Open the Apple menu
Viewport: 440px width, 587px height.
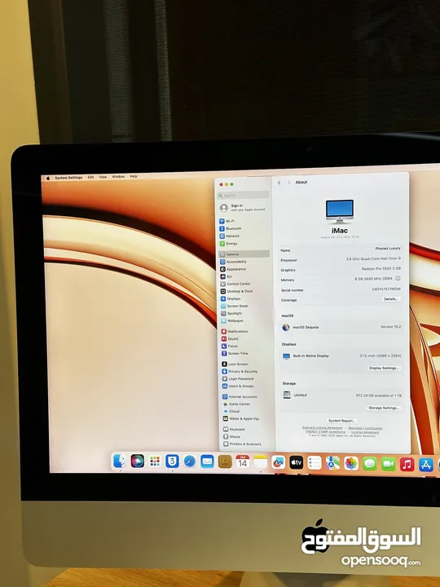(x=48, y=179)
